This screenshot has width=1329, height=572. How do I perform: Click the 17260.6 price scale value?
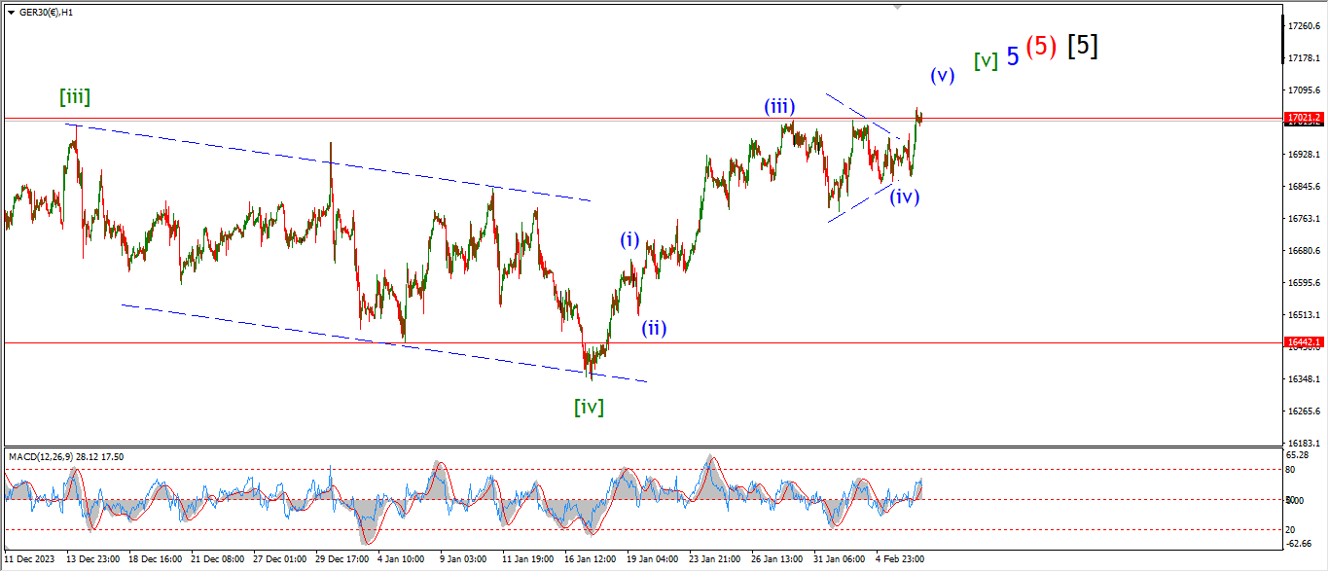click(x=1304, y=25)
